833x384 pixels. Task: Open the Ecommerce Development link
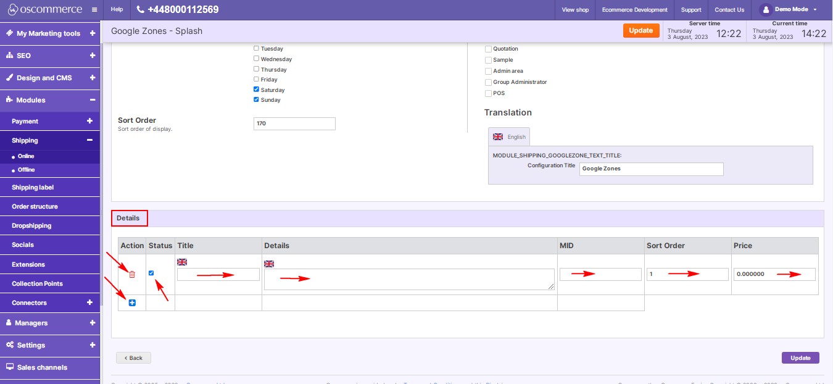pos(635,10)
